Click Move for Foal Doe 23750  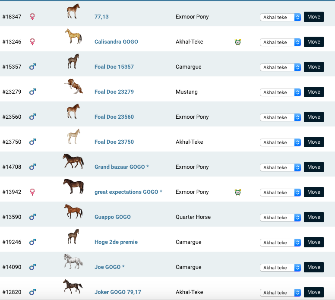click(313, 142)
